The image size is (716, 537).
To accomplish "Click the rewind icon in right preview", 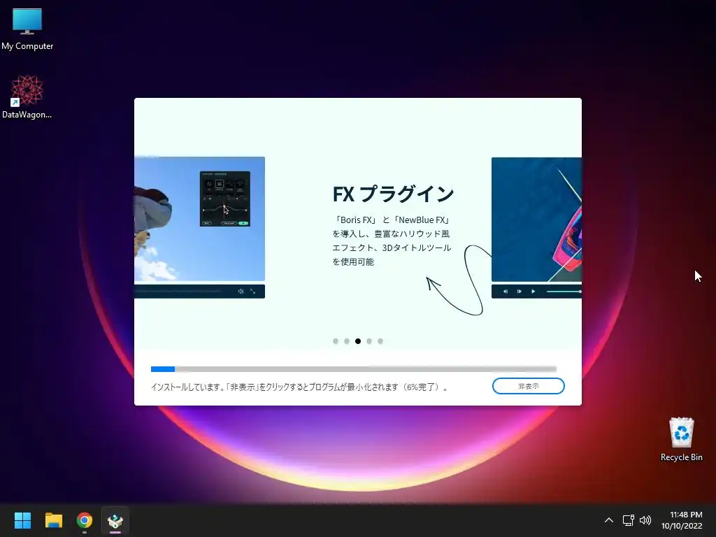I will pos(505,292).
